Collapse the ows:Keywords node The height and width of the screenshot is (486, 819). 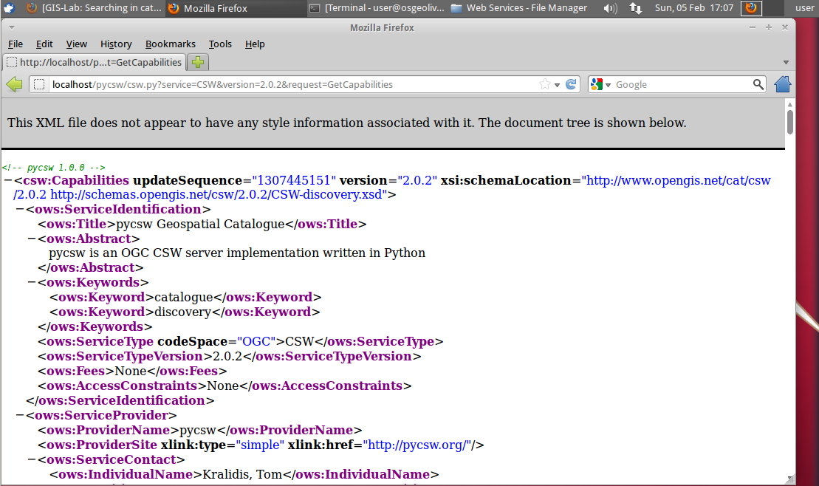pyautogui.click(x=31, y=283)
